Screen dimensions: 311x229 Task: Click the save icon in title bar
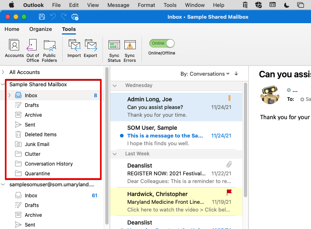[42, 17]
